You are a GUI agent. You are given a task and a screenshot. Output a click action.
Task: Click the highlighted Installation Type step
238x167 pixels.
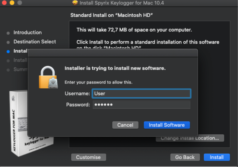coord(20,51)
